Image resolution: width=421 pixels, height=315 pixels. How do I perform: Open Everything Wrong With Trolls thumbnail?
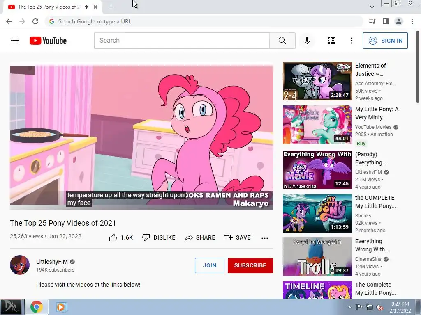pos(317,257)
